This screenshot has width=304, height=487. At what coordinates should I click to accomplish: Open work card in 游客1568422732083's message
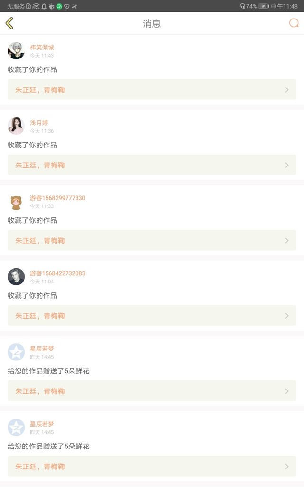pyautogui.click(x=152, y=316)
